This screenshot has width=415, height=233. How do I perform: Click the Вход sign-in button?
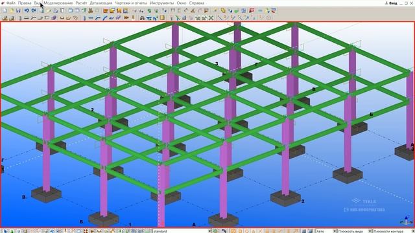(391, 3)
